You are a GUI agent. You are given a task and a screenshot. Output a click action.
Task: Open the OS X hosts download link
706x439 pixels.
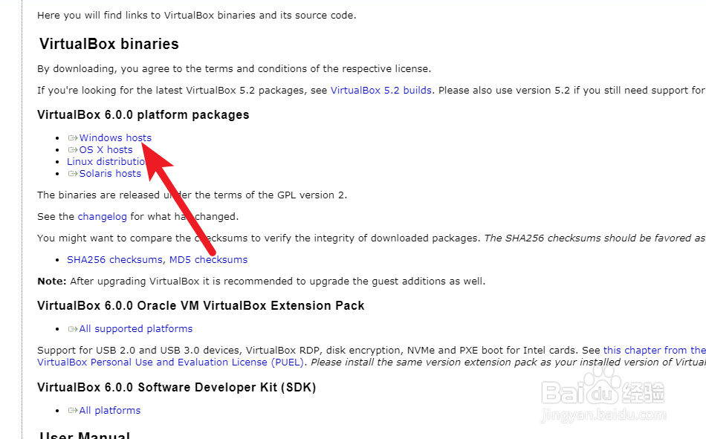[x=106, y=150]
